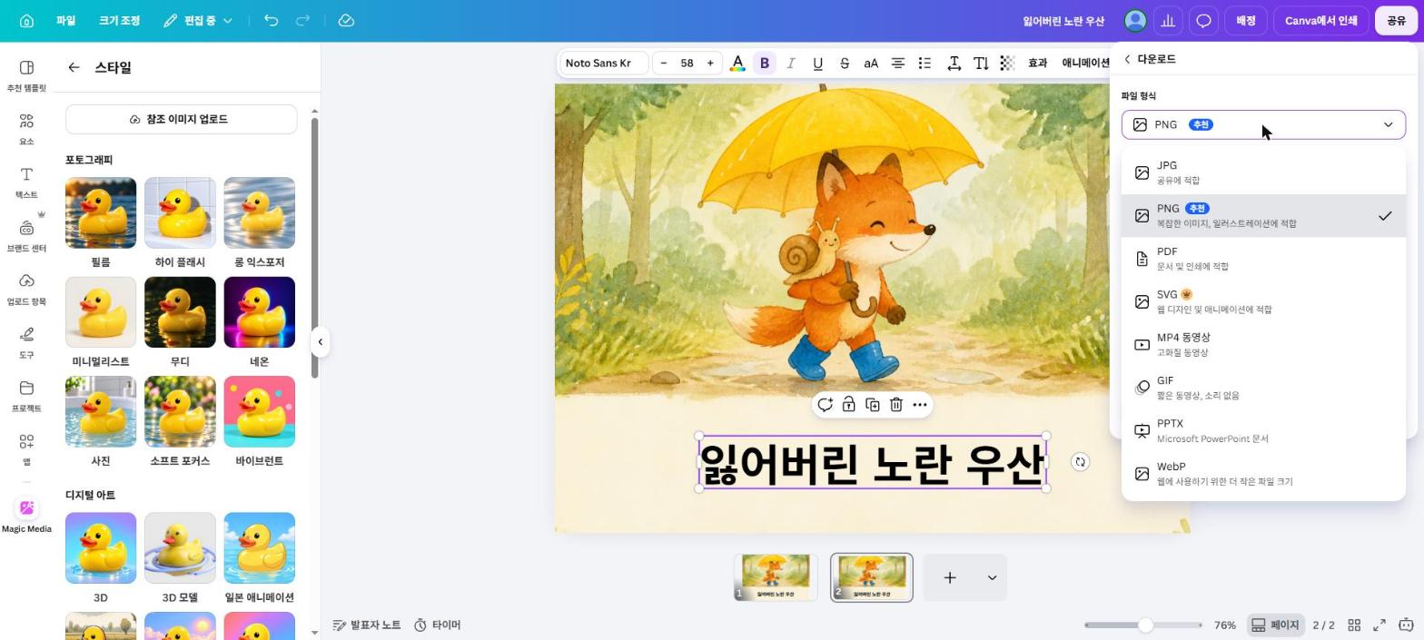Expand the 편집 중 mode dropdown
The width and height of the screenshot is (1424, 640).
coord(198,20)
